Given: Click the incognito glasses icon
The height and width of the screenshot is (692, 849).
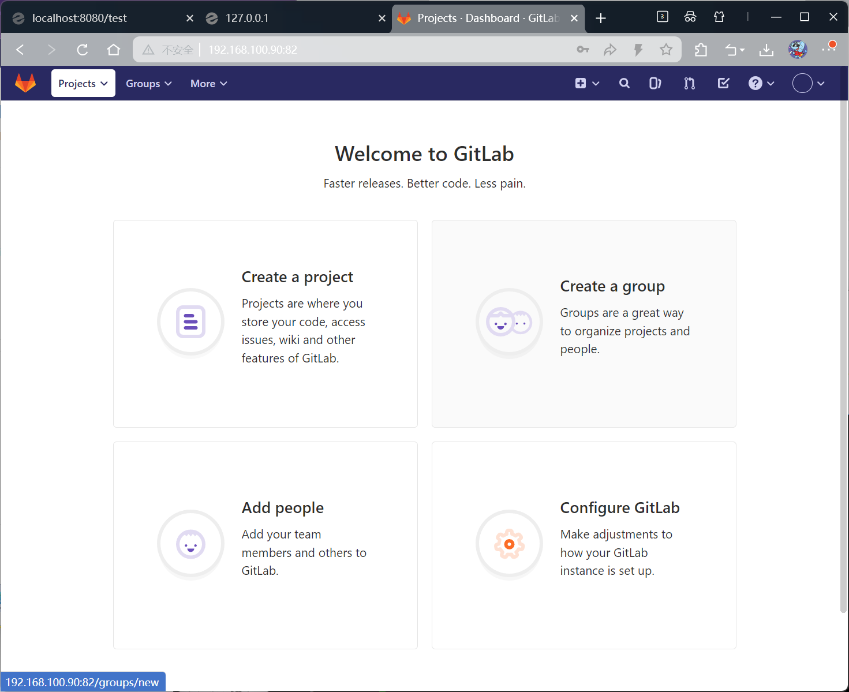Looking at the screenshot, I should click(690, 17).
